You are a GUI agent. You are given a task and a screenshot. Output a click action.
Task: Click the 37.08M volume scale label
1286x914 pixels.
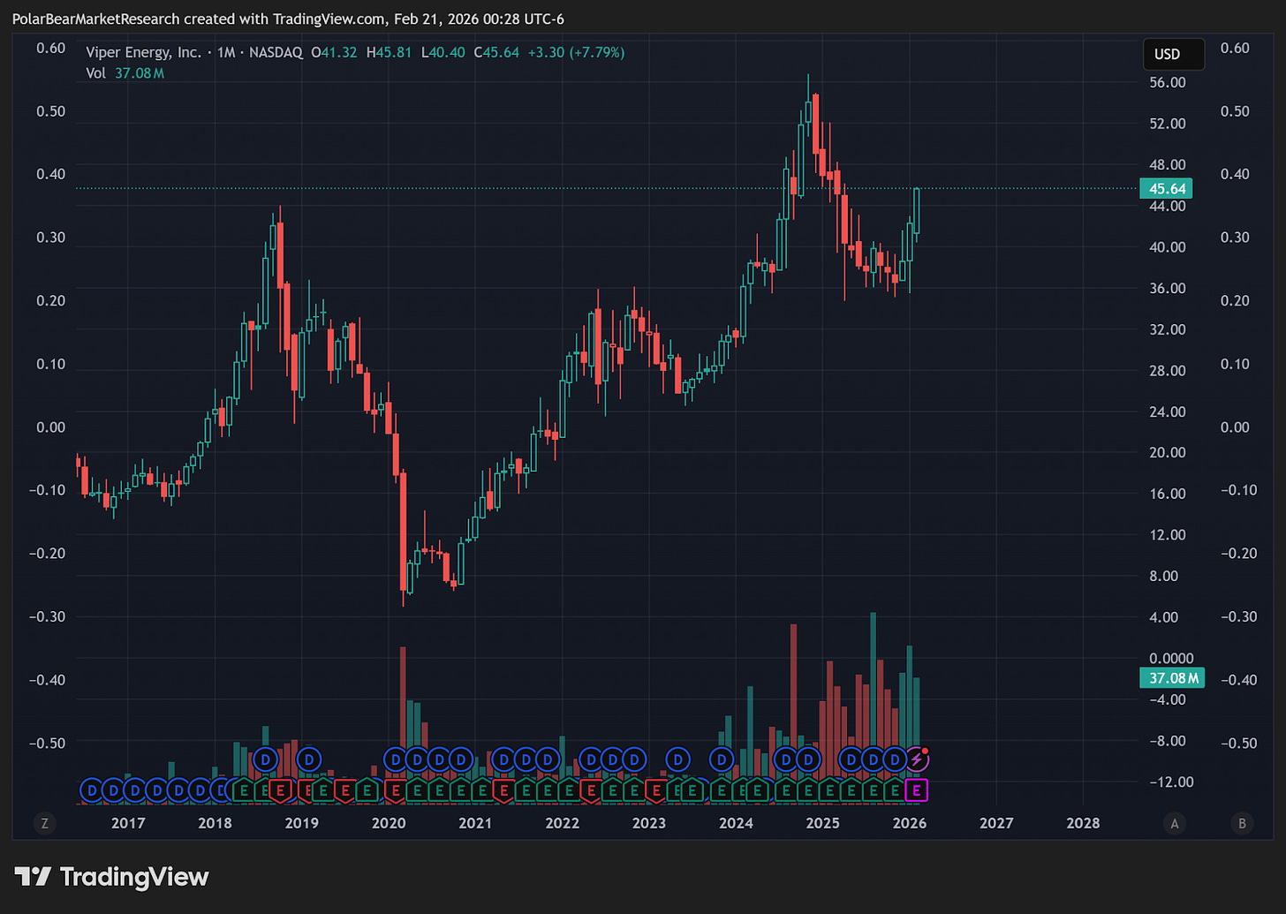pos(1173,678)
